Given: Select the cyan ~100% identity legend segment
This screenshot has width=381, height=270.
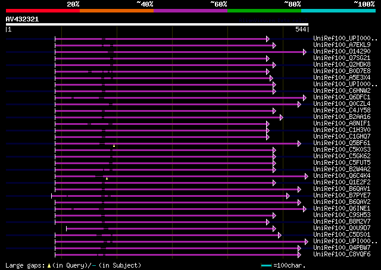Looking at the screenshot, I should coord(338,11).
